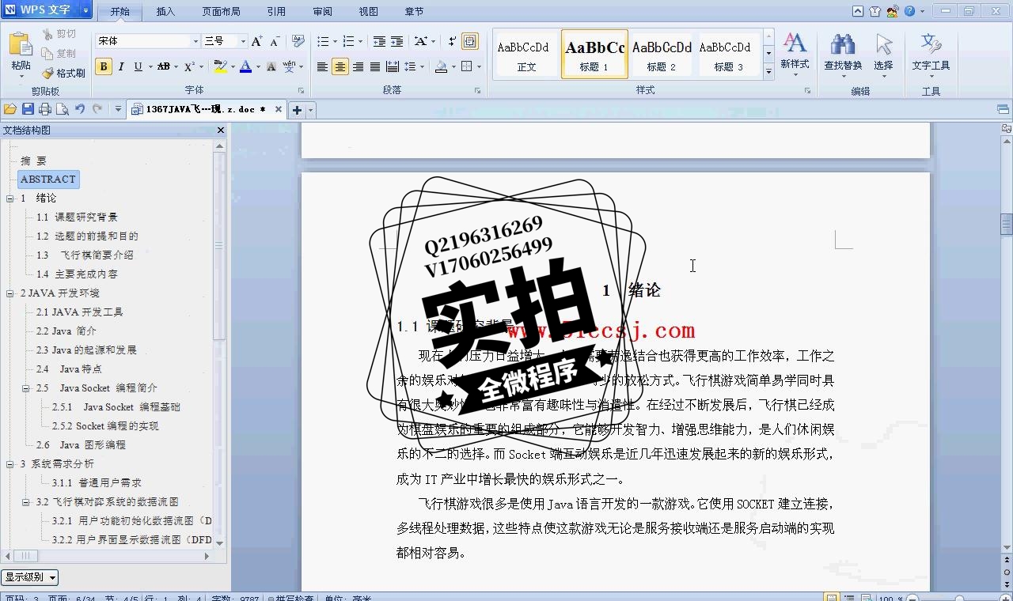
Task: Select 标题 2 style
Action: (662, 54)
